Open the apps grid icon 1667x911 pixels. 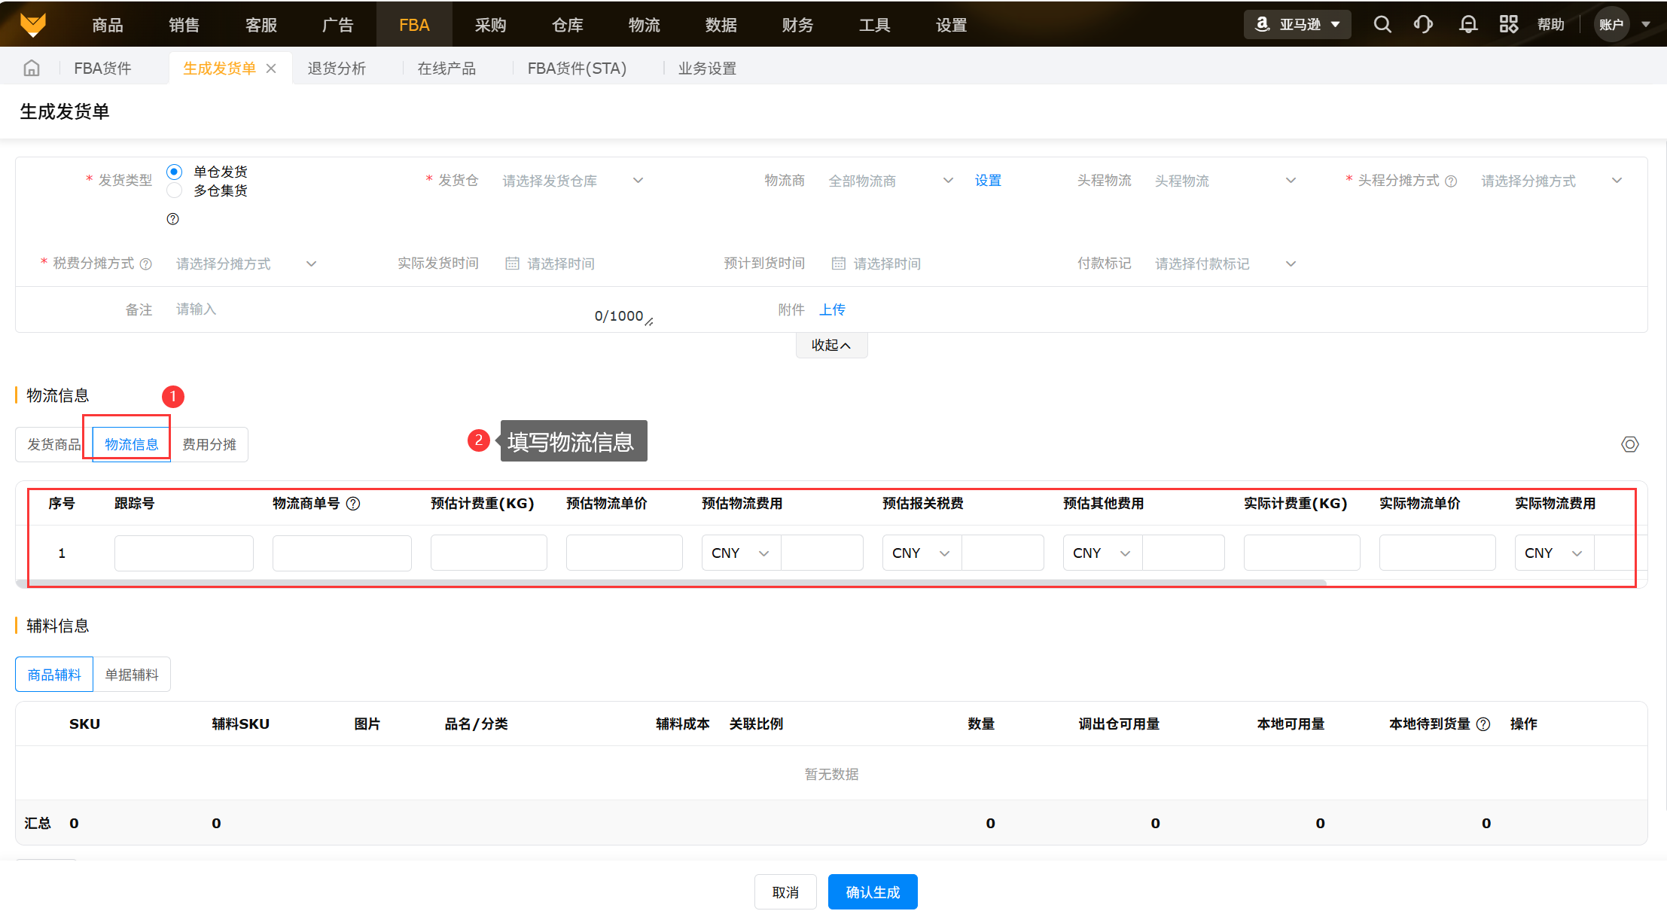click(x=1508, y=24)
